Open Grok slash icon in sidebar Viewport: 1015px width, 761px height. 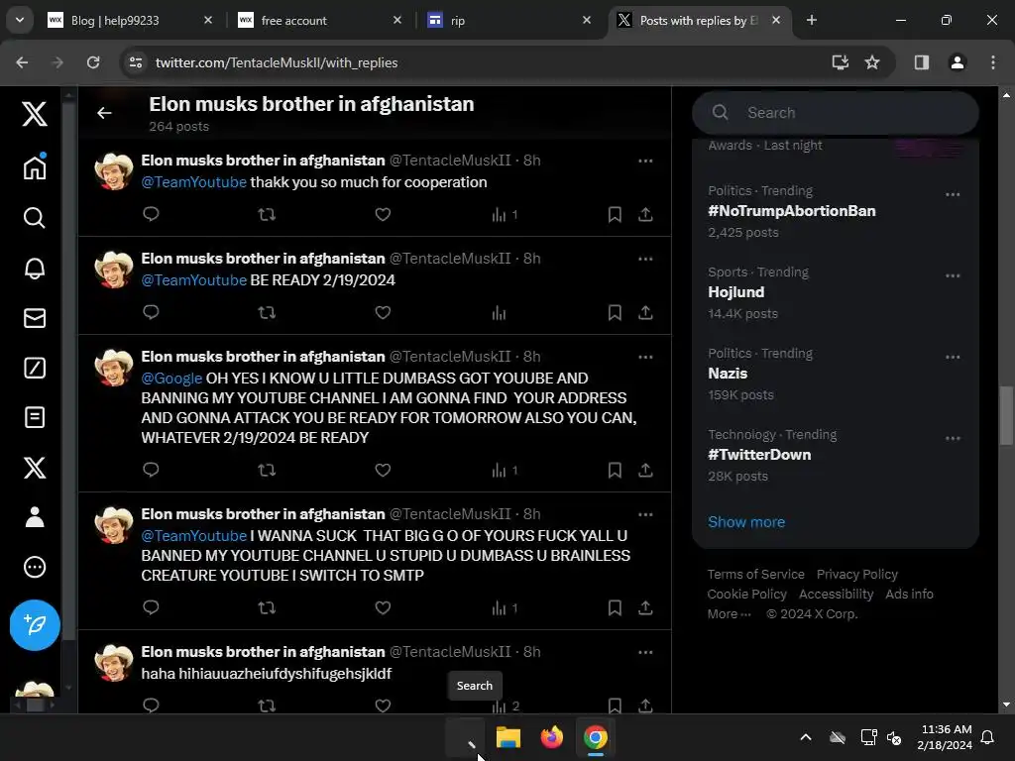(35, 368)
